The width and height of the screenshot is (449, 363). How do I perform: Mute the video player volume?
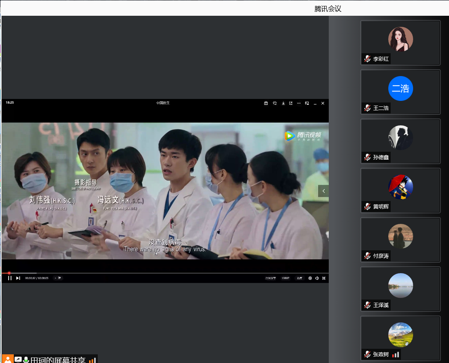(x=317, y=278)
